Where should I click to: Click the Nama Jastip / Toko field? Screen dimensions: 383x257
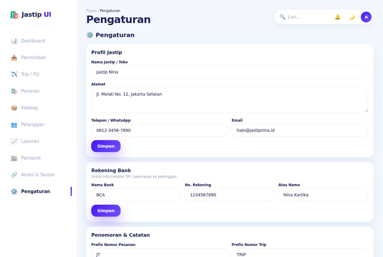[230, 72]
